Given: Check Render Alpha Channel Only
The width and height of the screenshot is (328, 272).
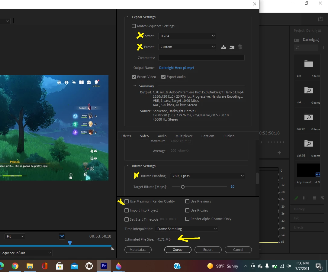Looking at the screenshot, I should coord(187,219).
